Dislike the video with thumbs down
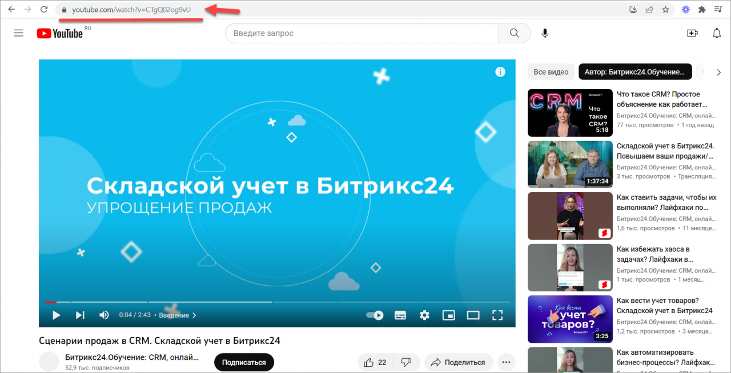This screenshot has height=373, width=731. [x=406, y=362]
